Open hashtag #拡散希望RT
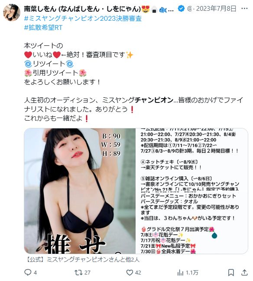The height and width of the screenshot is (281, 253). point(43,27)
